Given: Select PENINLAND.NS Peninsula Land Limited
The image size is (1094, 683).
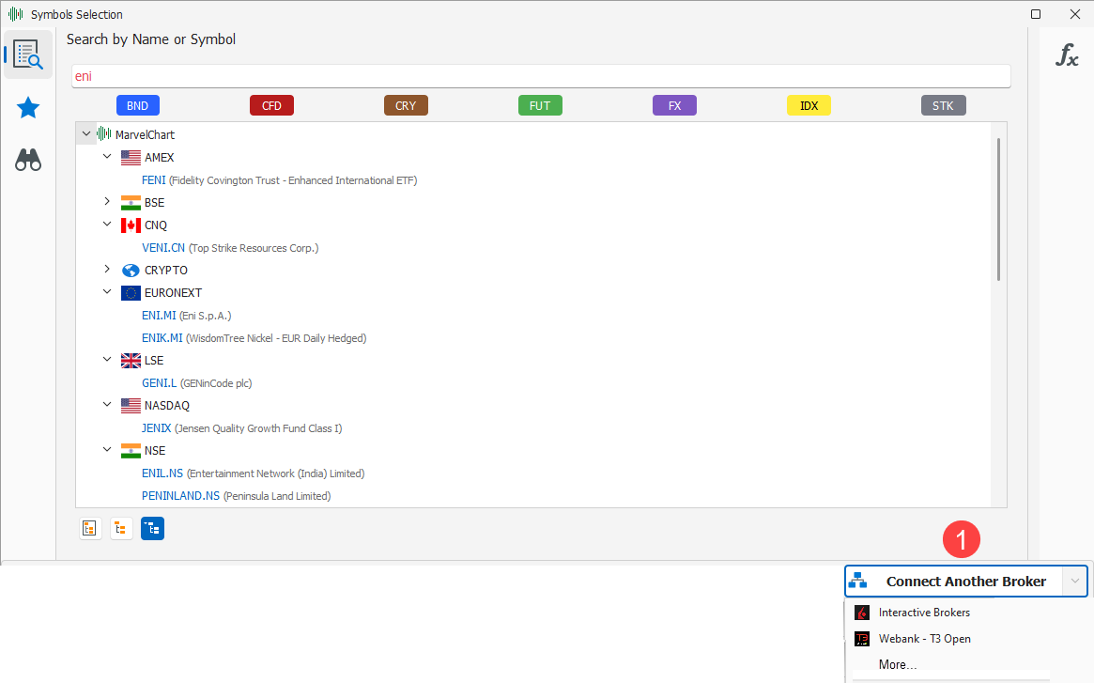Looking at the screenshot, I should coord(237,496).
